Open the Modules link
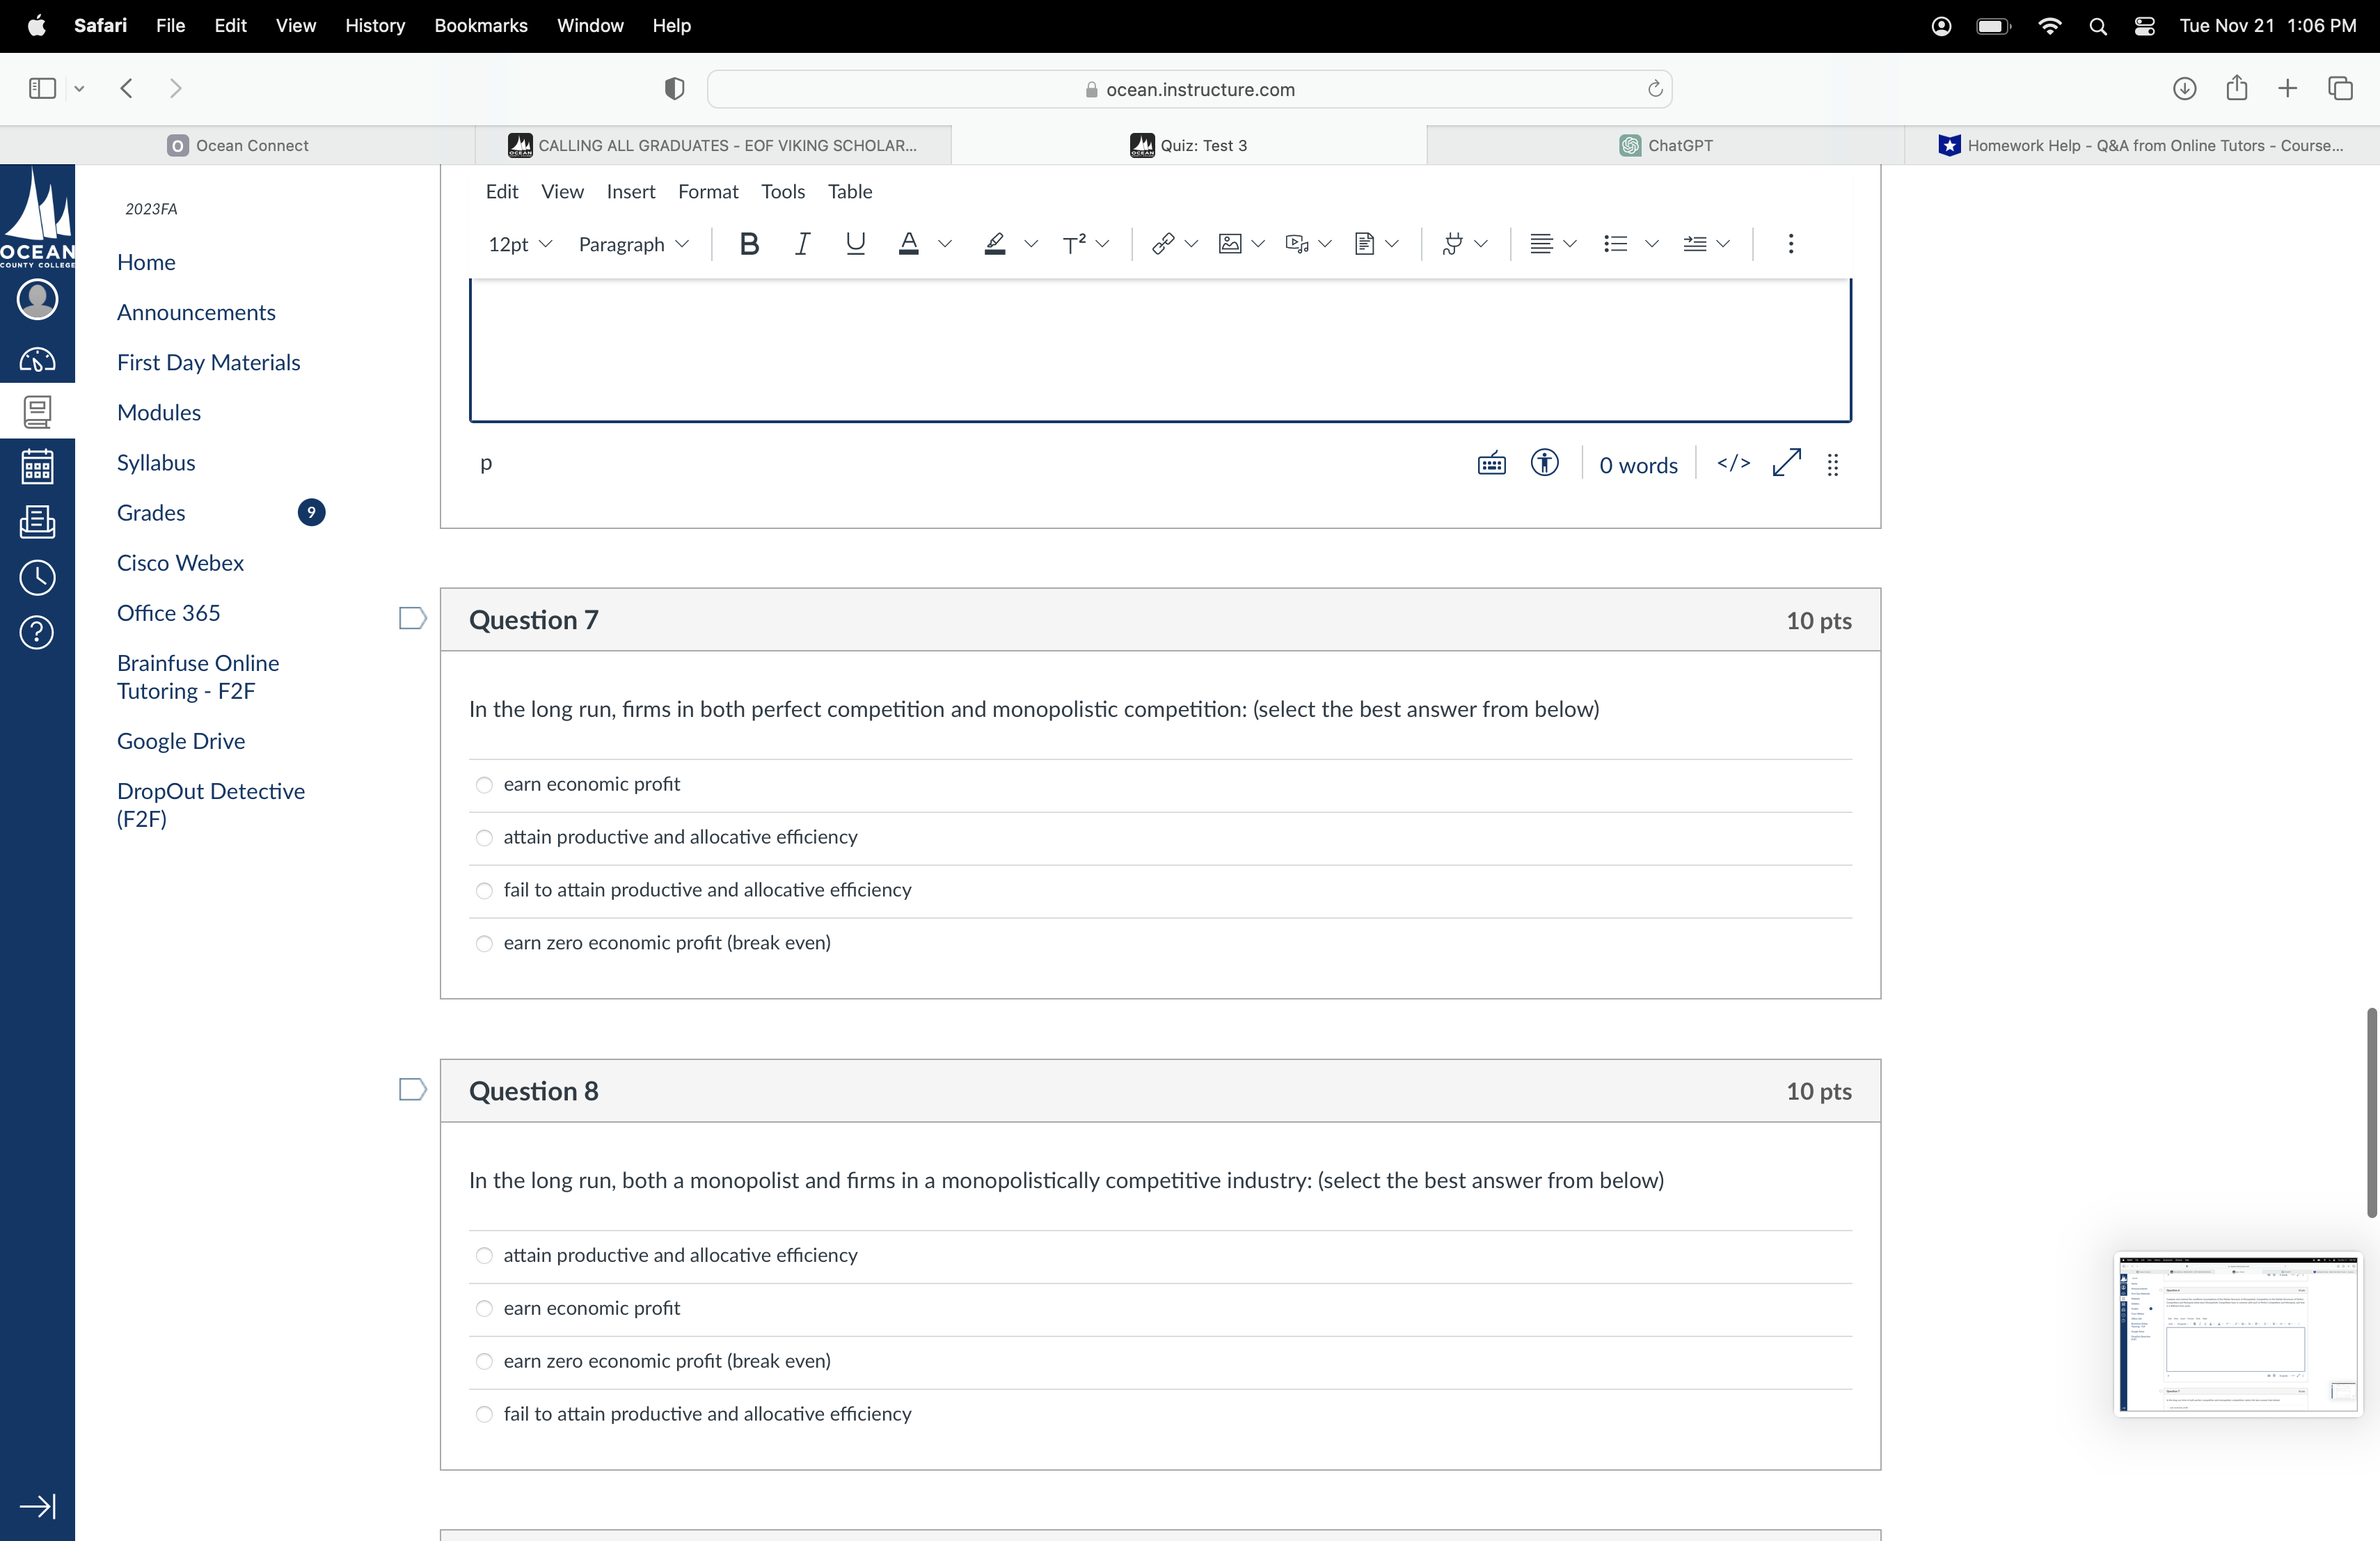Screen dimensions: 2380x1541 pyautogui.click(x=159, y=413)
